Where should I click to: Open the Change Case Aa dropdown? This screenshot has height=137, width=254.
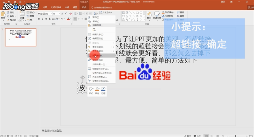tap(63, 19)
